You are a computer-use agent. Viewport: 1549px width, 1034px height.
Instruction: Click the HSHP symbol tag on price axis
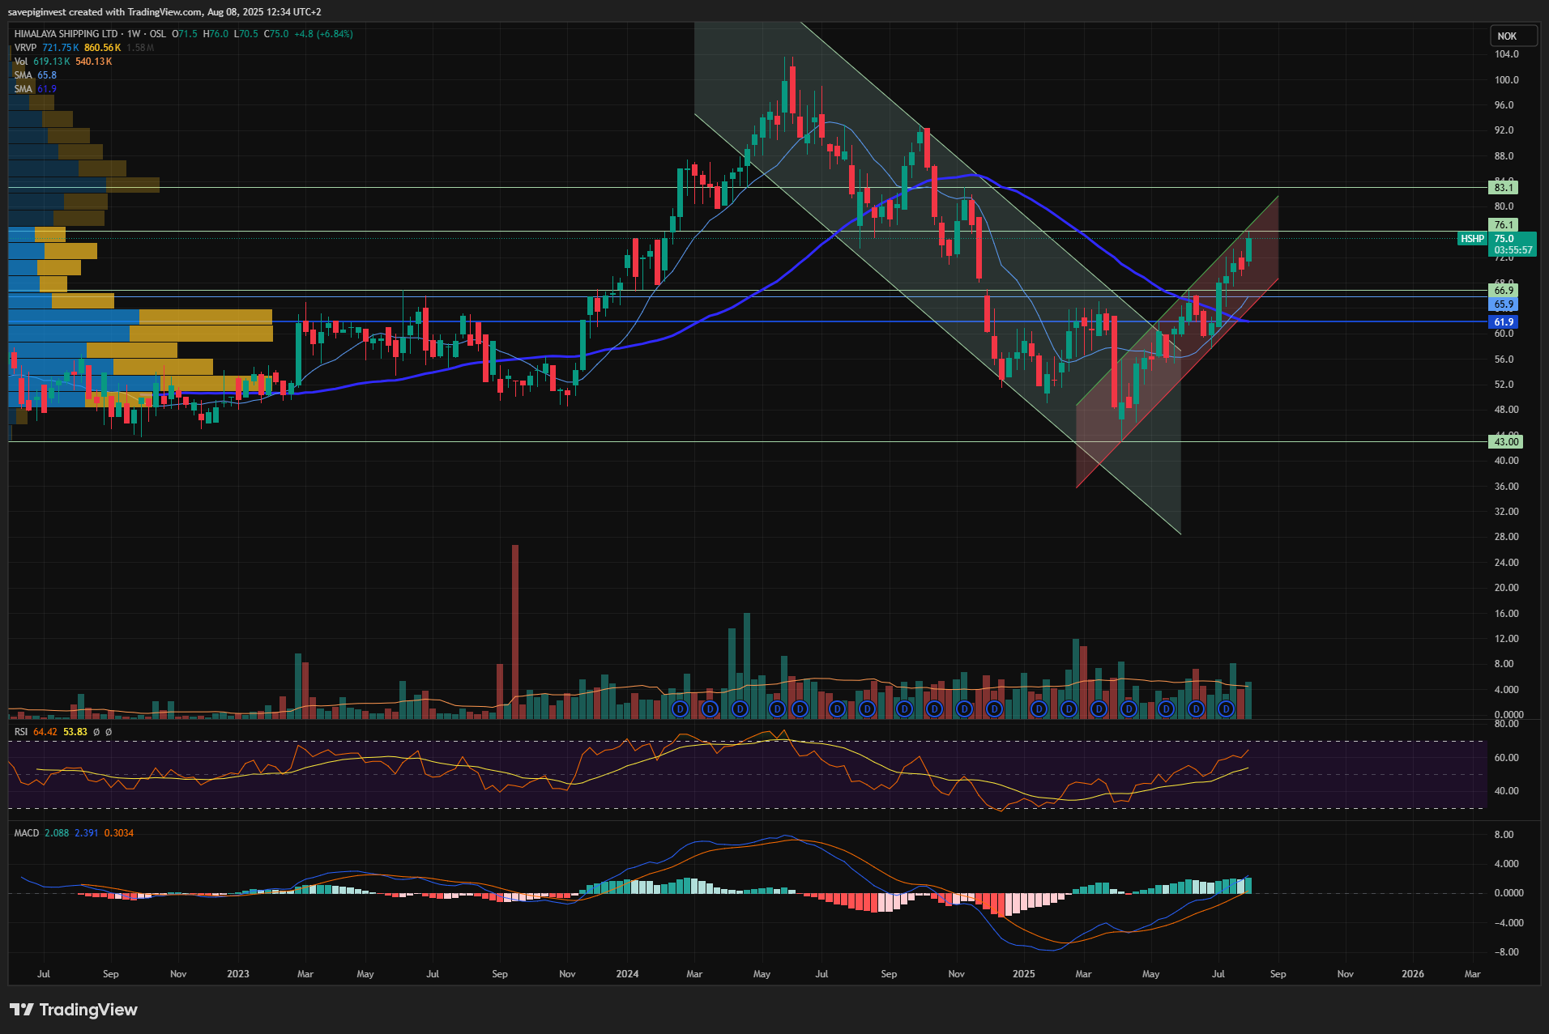(1472, 239)
